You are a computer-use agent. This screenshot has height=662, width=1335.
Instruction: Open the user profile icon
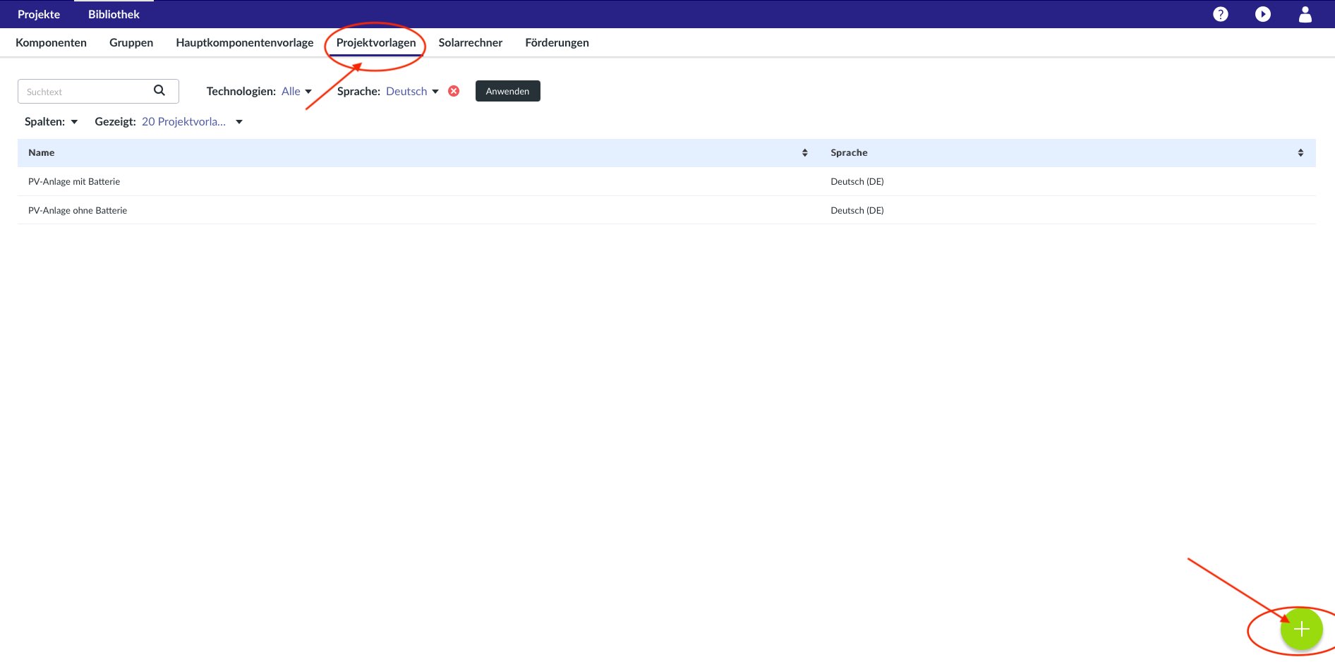1305,14
